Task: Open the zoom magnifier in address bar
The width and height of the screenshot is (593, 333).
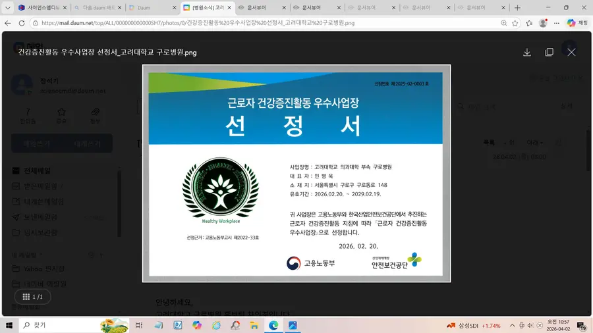Action: pos(504,22)
